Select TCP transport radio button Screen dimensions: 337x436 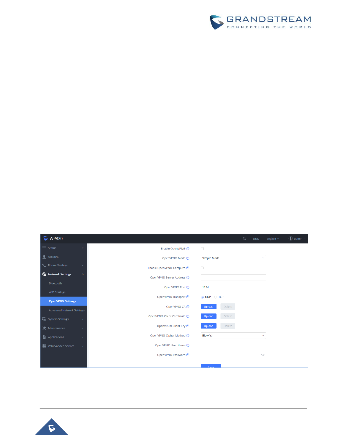pos(215,297)
